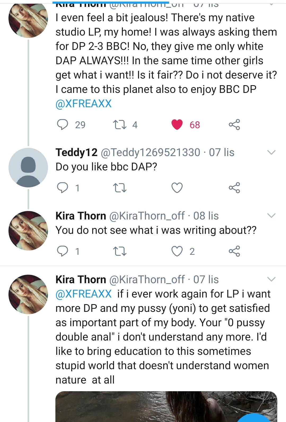The height and width of the screenshot is (422, 286).
Task: Reply to the 08 lis tweet
Action: click(x=62, y=251)
